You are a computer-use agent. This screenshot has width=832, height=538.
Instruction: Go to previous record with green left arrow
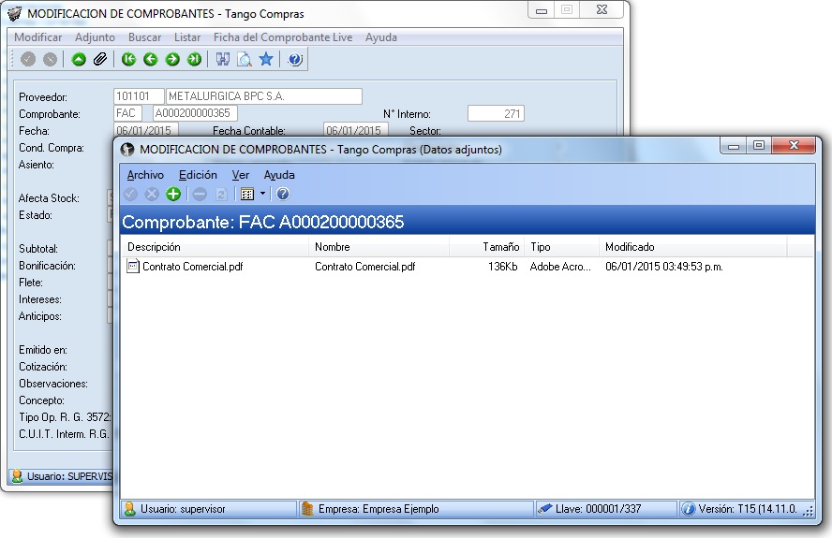pyautogui.click(x=151, y=59)
